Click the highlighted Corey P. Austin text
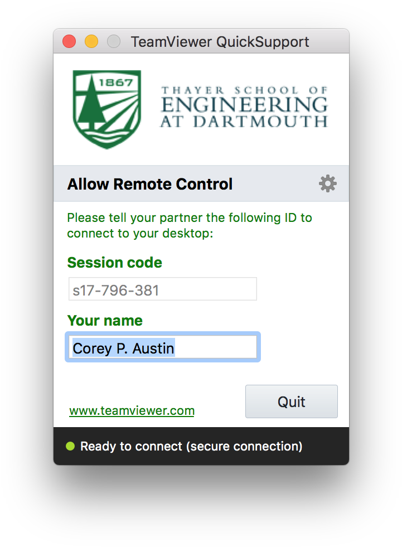 pyautogui.click(x=123, y=348)
